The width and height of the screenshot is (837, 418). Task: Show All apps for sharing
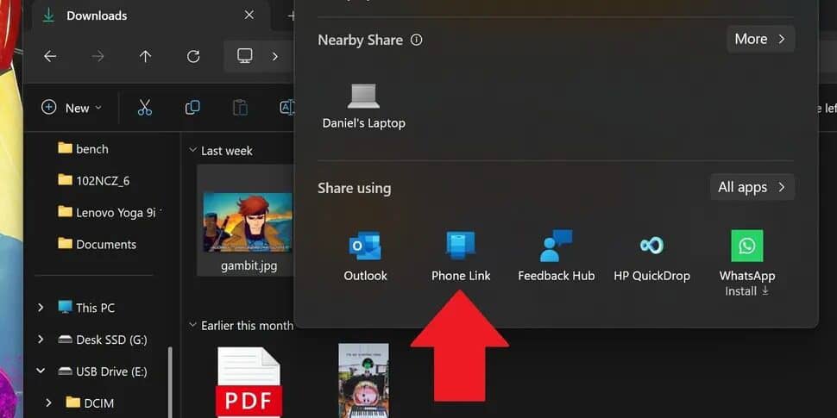(x=751, y=187)
